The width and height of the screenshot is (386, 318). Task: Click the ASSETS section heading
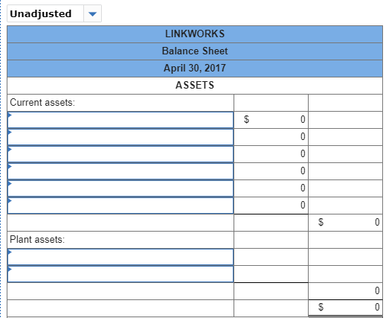click(195, 86)
